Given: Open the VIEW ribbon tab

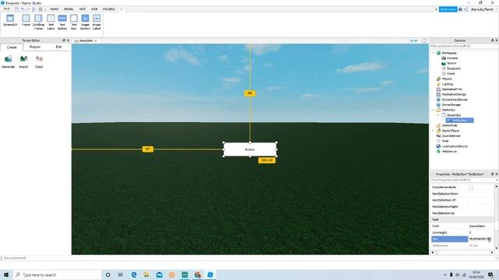Looking at the screenshot, I should [94, 9].
